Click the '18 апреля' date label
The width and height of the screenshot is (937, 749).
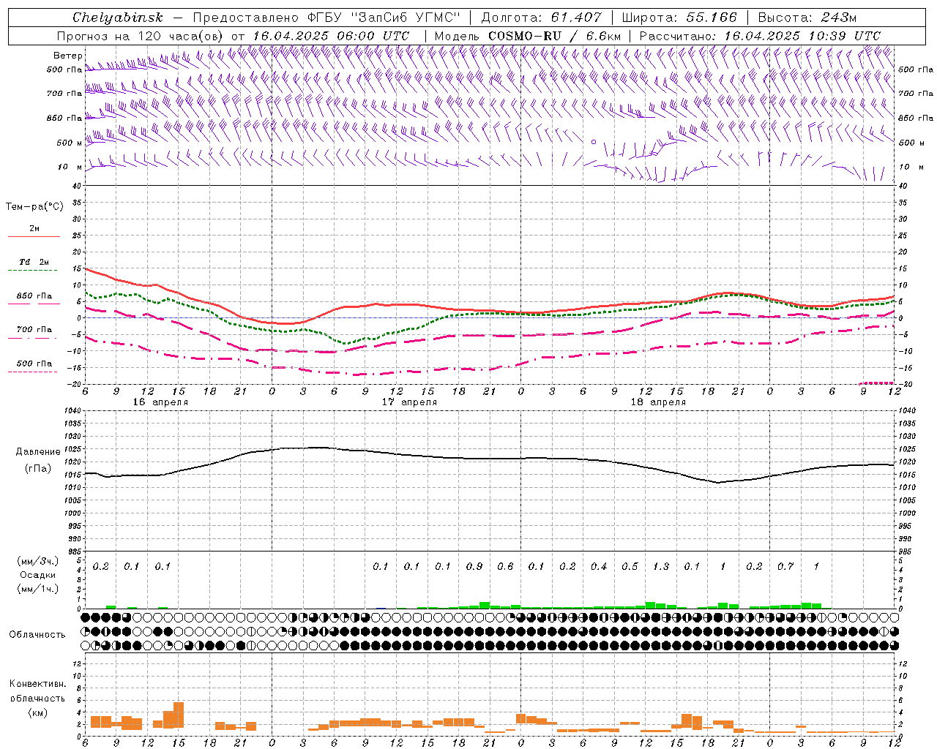(658, 402)
